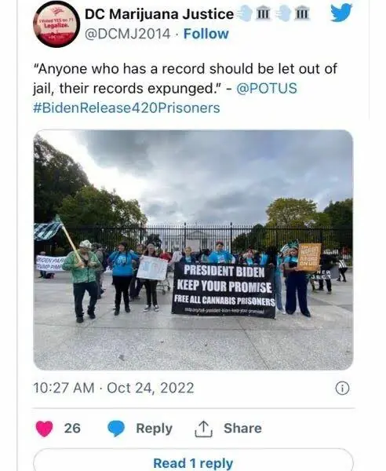Screen dimensions: 386x471
Task: Open the protest photo attachment
Action: [x=193, y=250]
